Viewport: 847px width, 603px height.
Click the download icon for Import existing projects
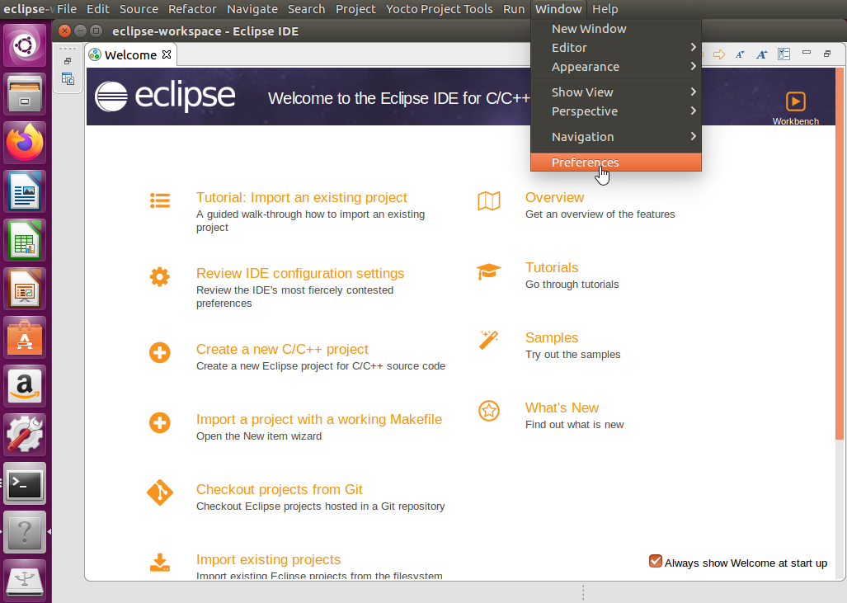pyautogui.click(x=160, y=563)
